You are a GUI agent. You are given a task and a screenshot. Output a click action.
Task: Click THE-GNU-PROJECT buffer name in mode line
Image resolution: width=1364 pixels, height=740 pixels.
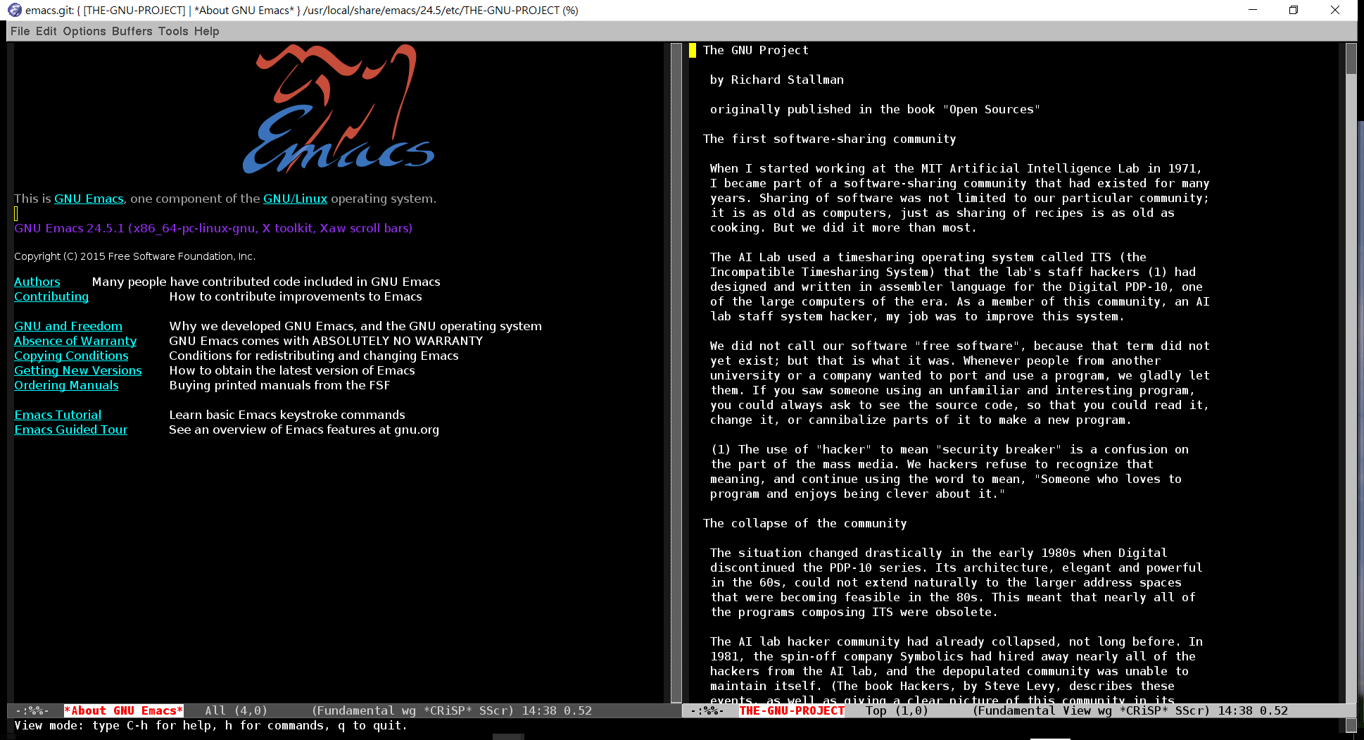pos(791,710)
